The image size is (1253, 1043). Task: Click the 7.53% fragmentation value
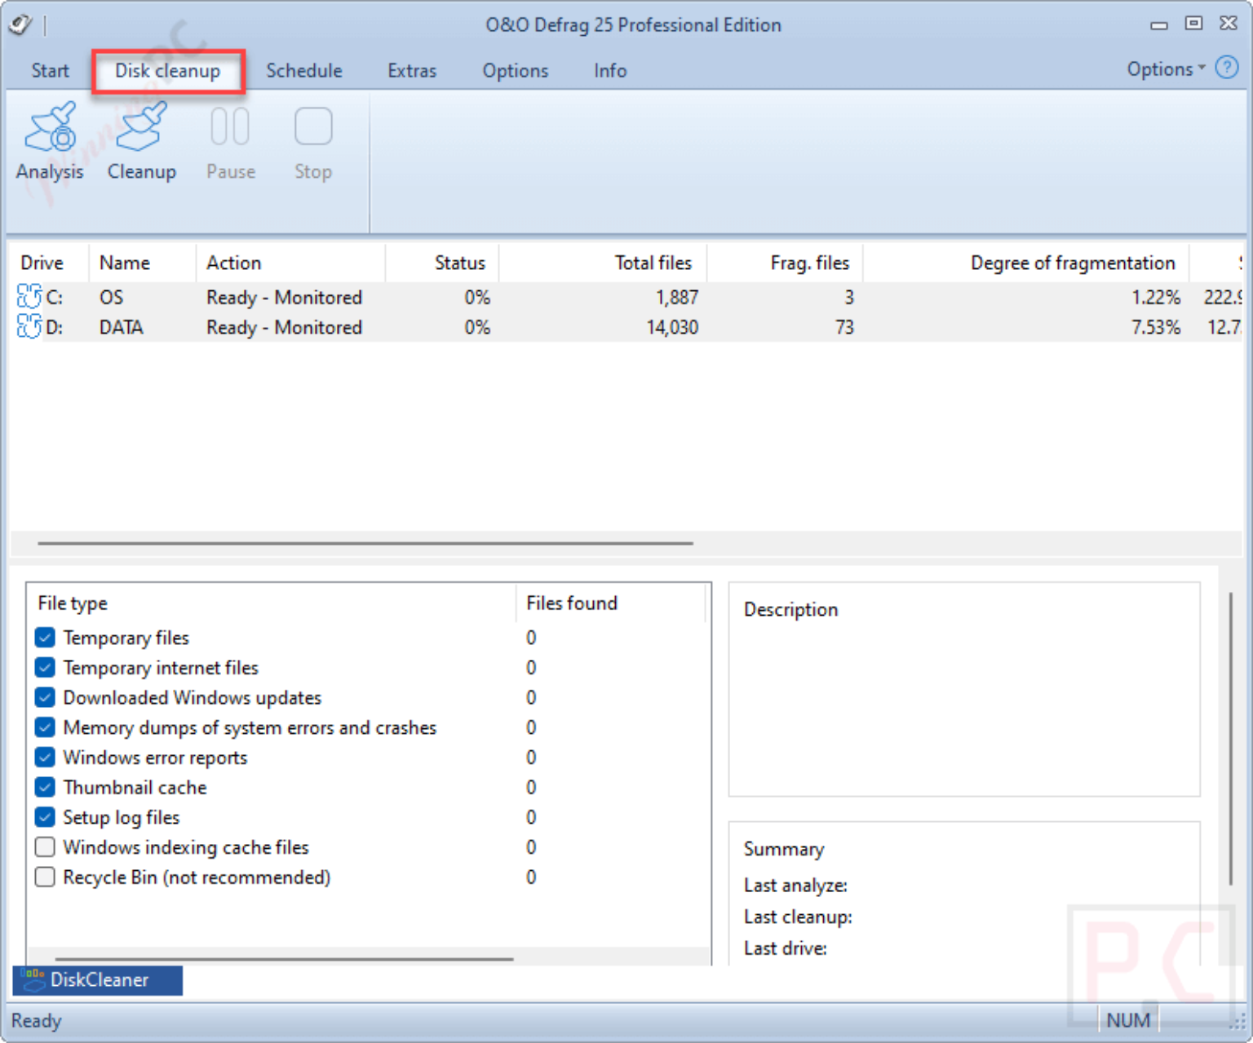pos(1156,327)
